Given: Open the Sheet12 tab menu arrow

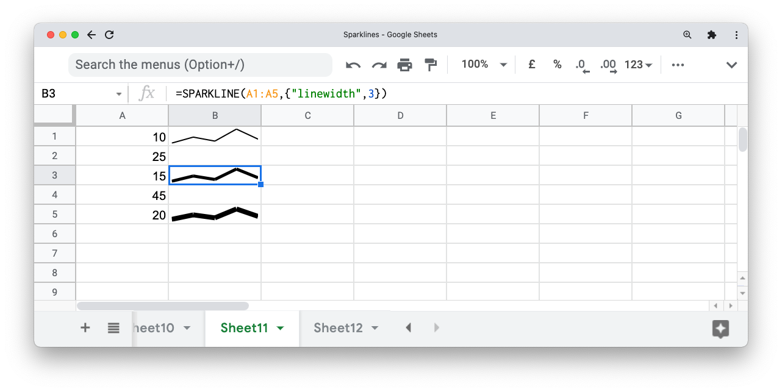Looking at the screenshot, I should tap(376, 327).
